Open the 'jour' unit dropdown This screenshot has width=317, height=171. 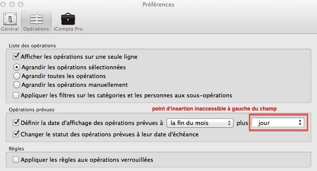click(278, 123)
